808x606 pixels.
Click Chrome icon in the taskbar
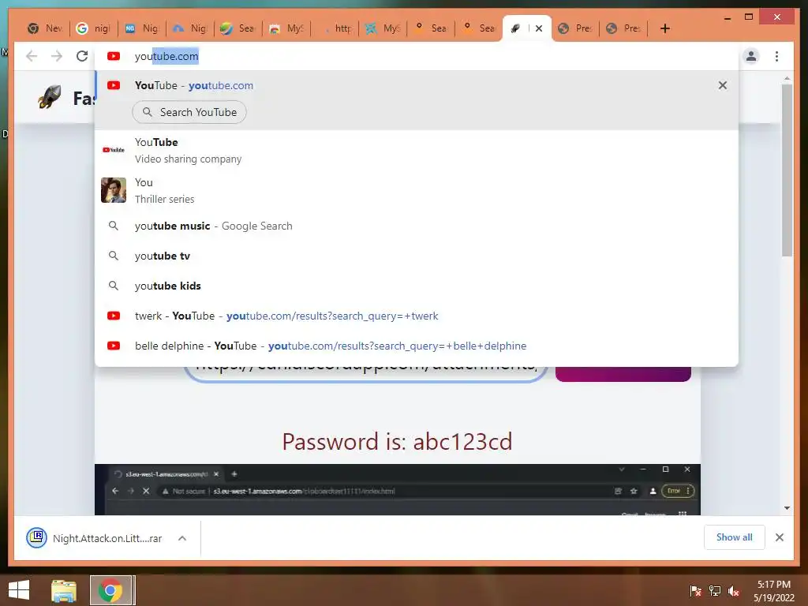point(110,590)
